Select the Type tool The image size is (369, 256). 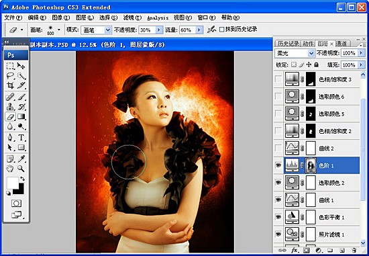tap(21, 138)
